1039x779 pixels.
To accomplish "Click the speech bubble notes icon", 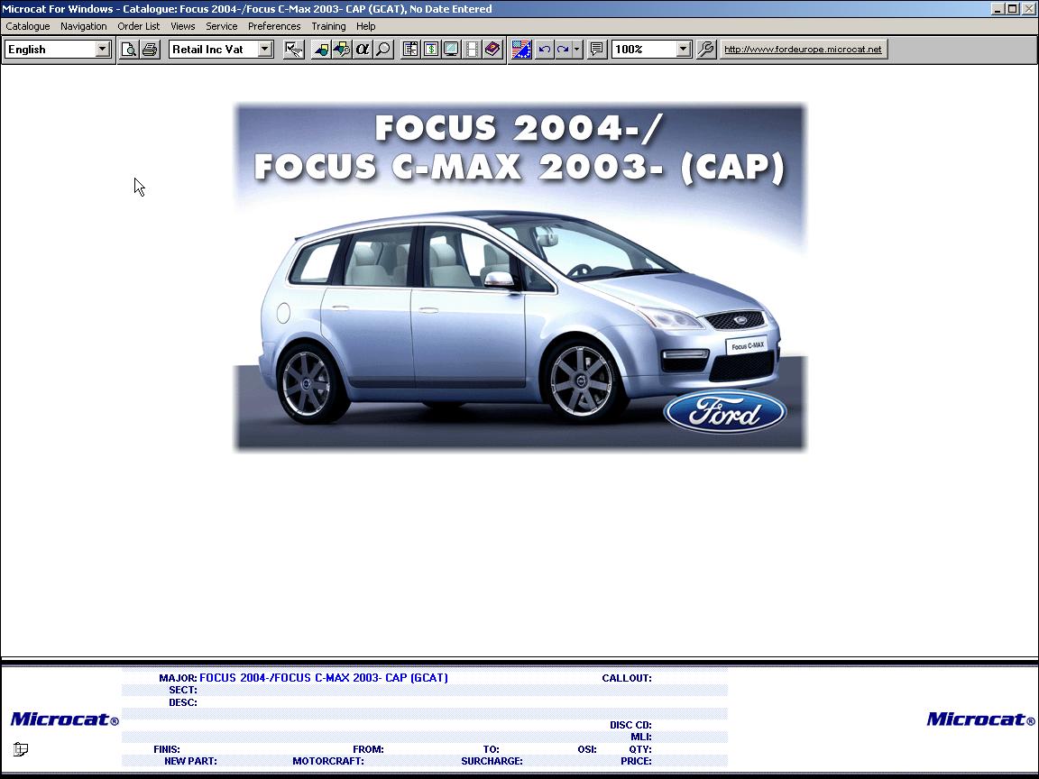I will coord(596,50).
